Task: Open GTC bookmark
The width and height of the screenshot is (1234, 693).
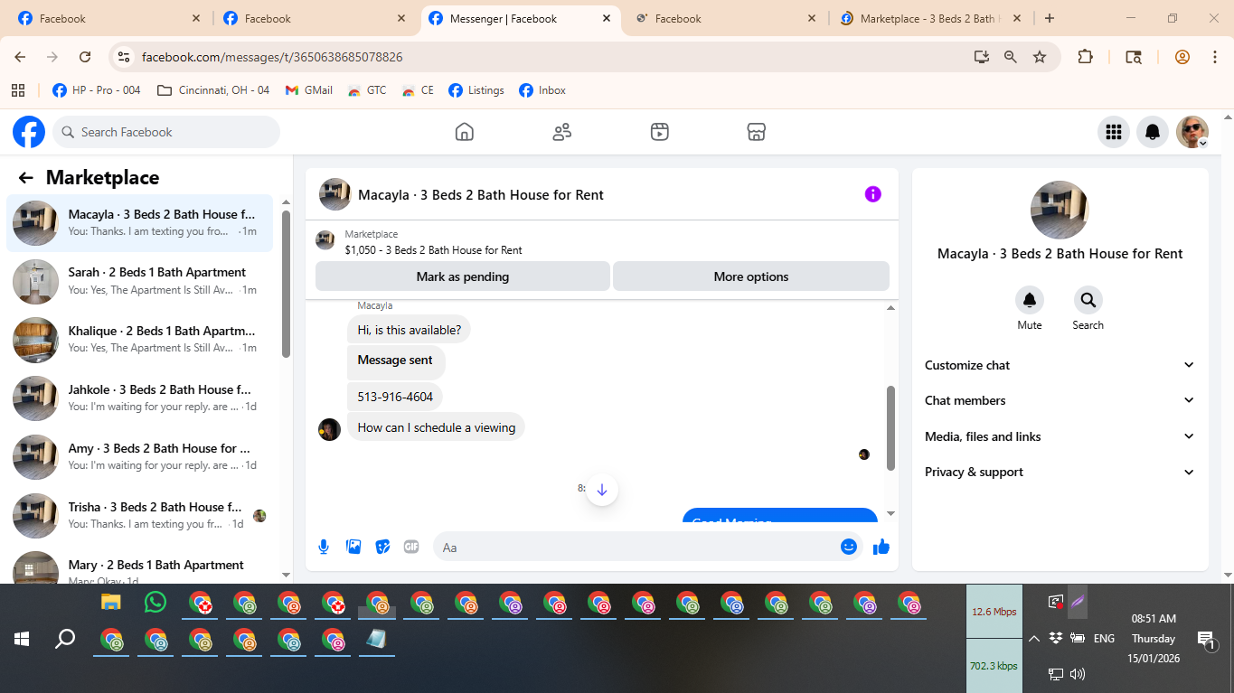Action: [367, 90]
